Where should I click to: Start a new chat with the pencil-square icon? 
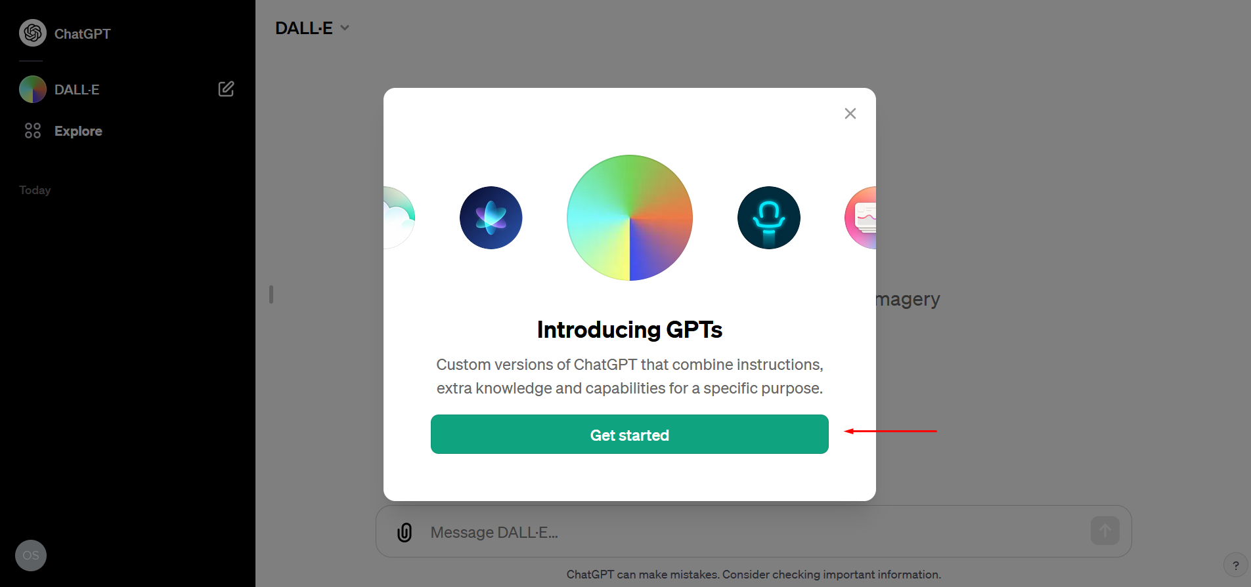pyautogui.click(x=226, y=89)
